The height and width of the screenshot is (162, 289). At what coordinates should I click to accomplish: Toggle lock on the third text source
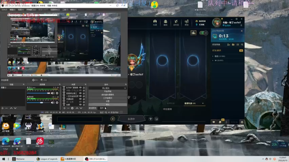pos(84,93)
